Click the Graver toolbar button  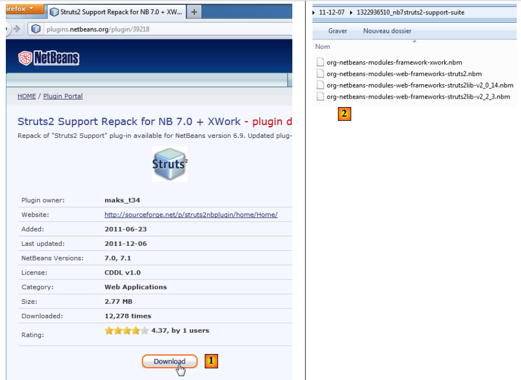(x=337, y=31)
